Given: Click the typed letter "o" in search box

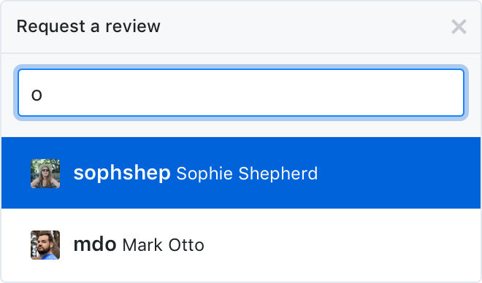Looking at the screenshot, I should coord(37,95).
